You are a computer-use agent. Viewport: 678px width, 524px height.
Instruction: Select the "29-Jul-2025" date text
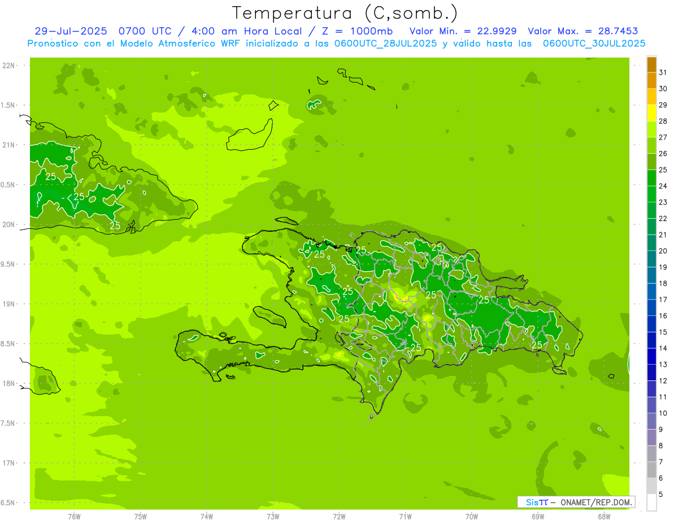point(71,31)
